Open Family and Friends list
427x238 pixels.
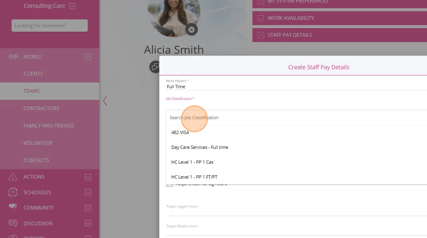point(49,126)
